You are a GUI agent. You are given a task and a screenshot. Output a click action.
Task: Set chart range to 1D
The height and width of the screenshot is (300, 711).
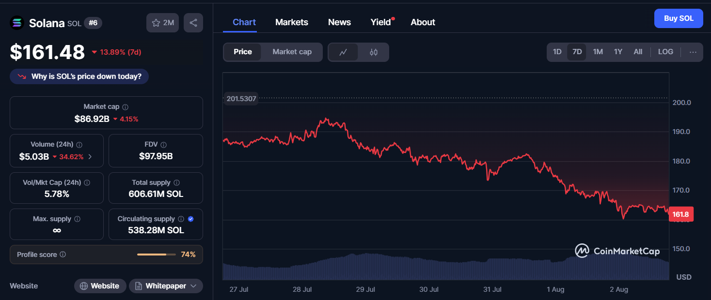[557, 52]
